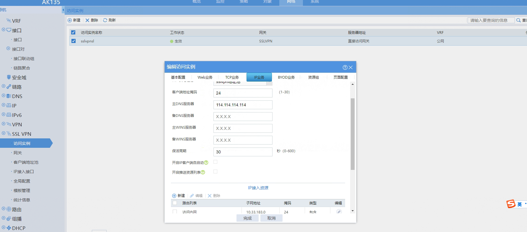This screenshot has height=232, width=527.
Task: Enable the 开启IP客户端自启动 checkbox
Action: 216,162
